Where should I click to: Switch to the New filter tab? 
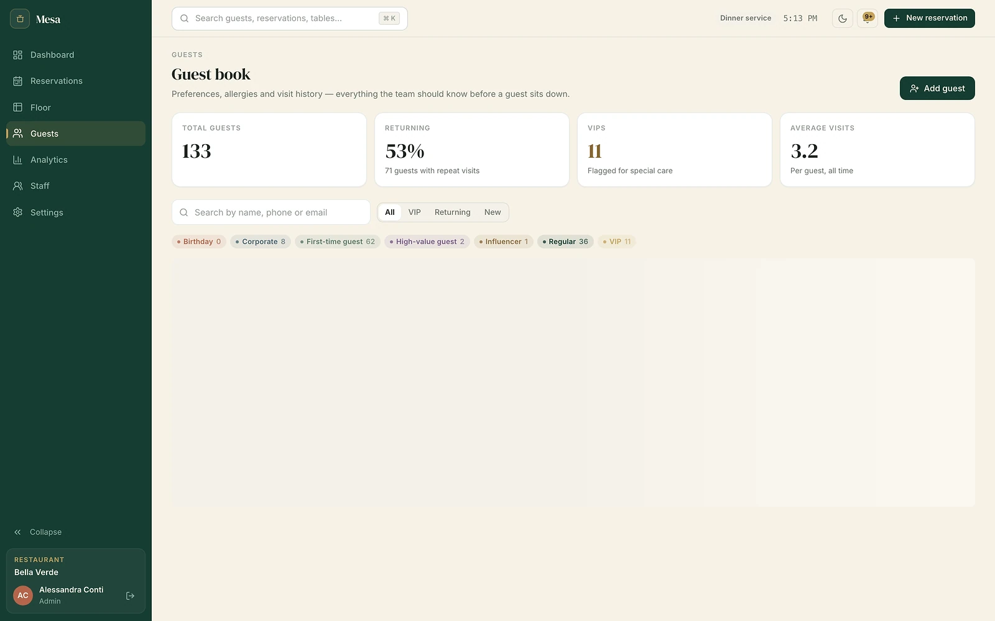coord(493,212)
